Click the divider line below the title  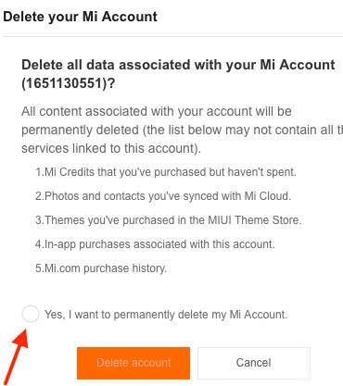click(x=171, y=36)
